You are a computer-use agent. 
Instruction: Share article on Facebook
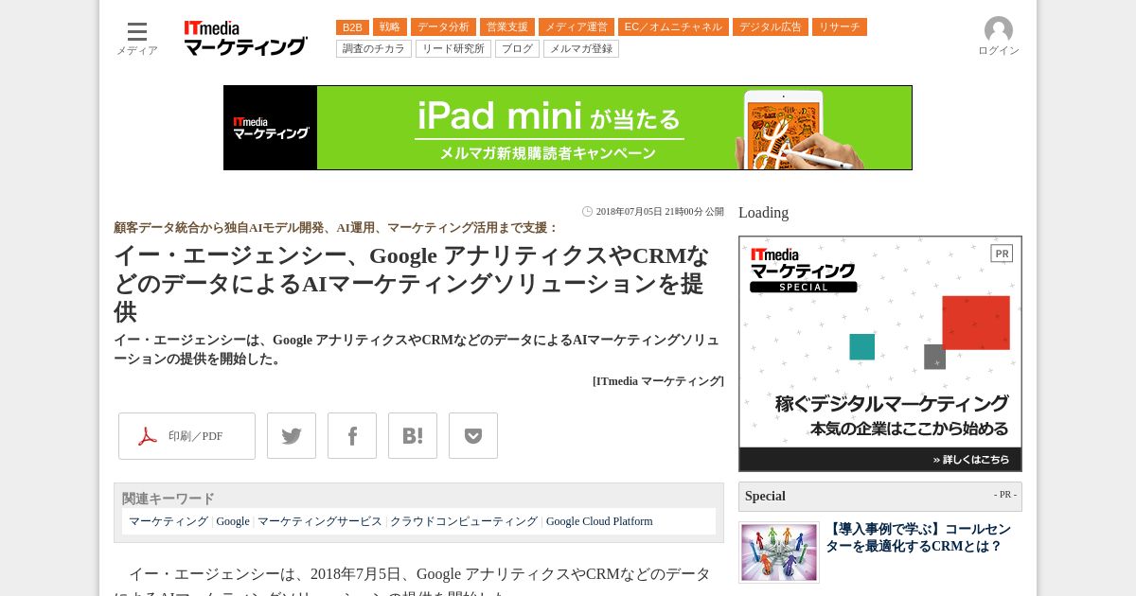pyautogui.click(x=352, y=436)
